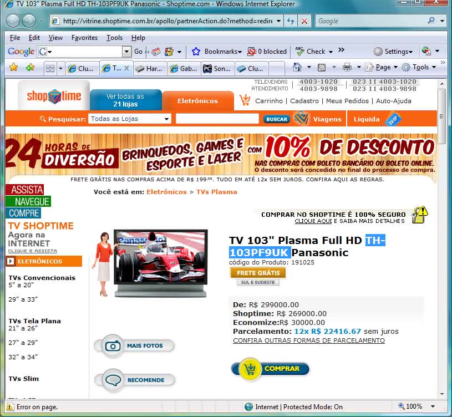Click the Page toolbar icon

coord(369,68)
